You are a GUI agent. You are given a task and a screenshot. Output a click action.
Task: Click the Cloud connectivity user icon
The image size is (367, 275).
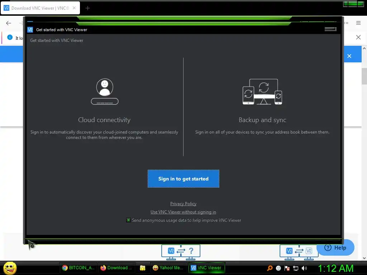coord(105,91)
